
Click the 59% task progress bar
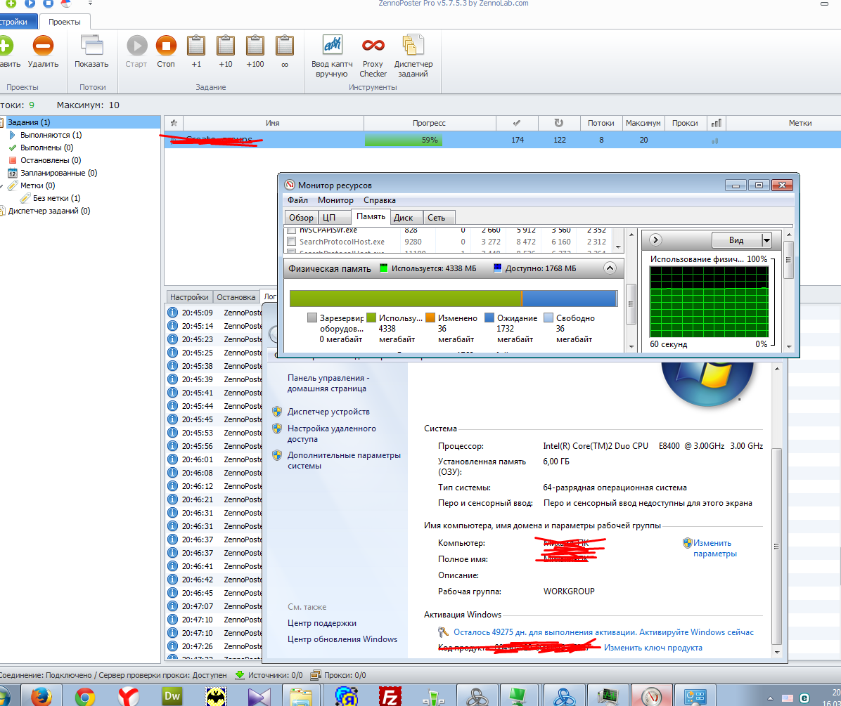[430, 140]
